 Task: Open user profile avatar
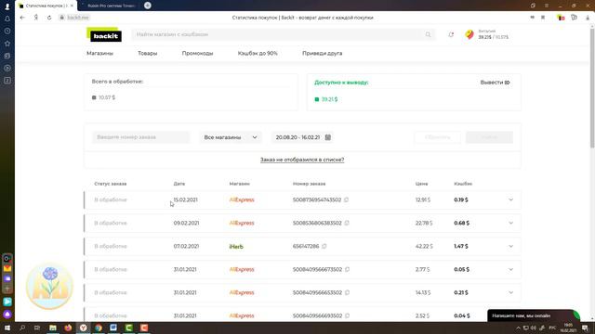[469, 34]
